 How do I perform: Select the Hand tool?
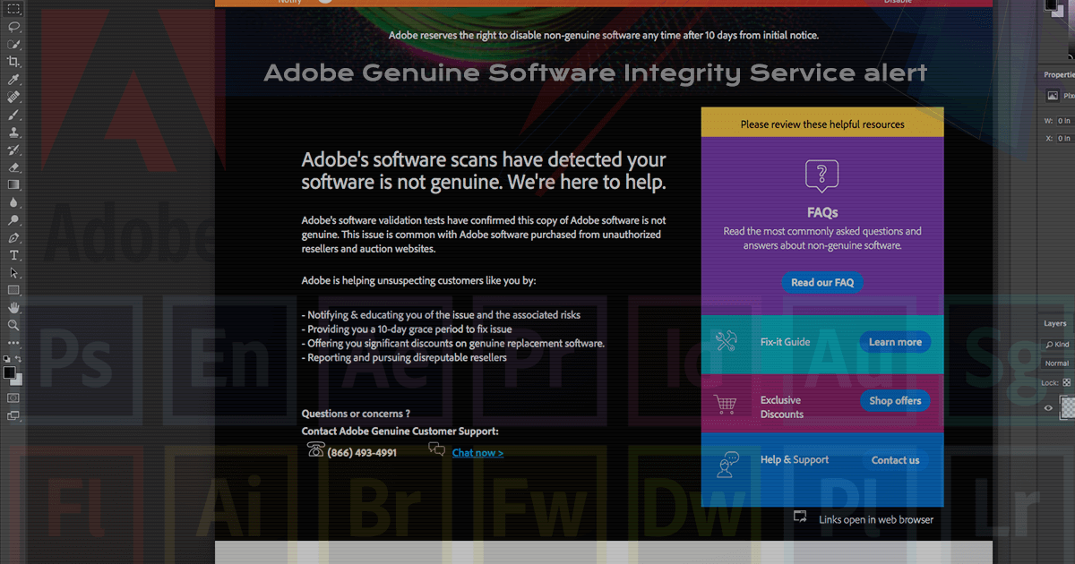point(13,308)
